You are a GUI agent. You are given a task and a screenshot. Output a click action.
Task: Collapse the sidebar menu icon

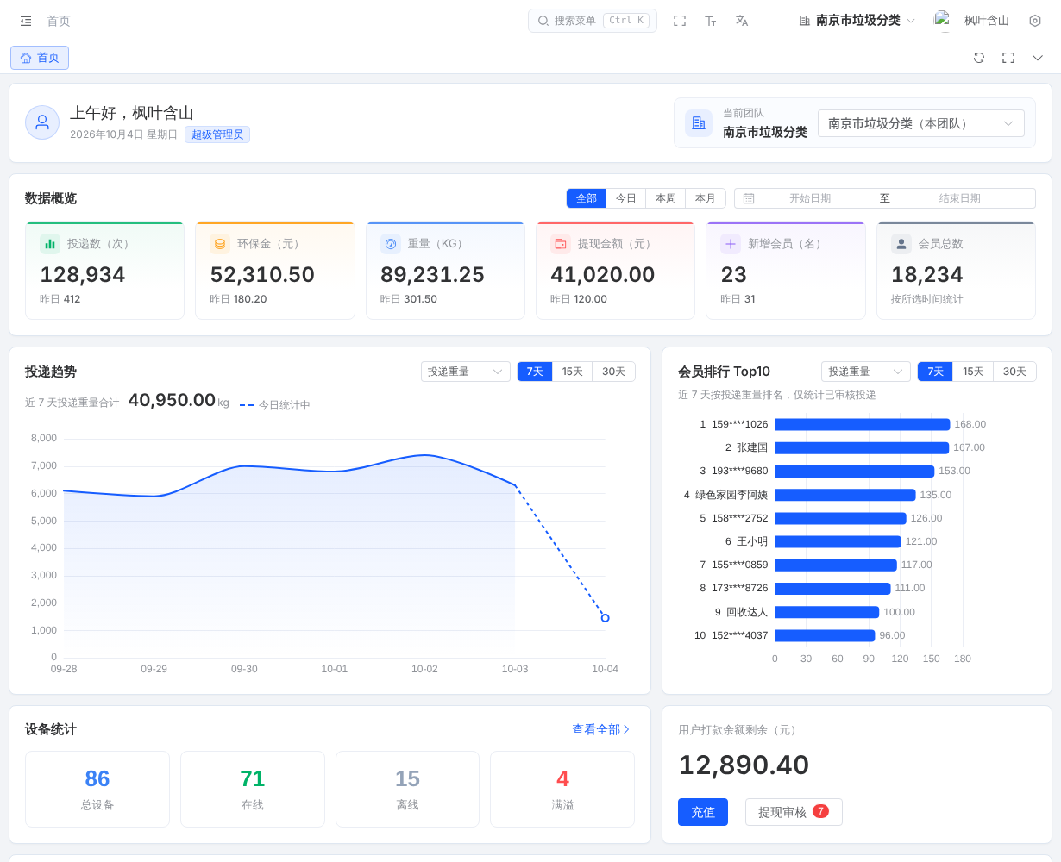click(x=26, y=21)
